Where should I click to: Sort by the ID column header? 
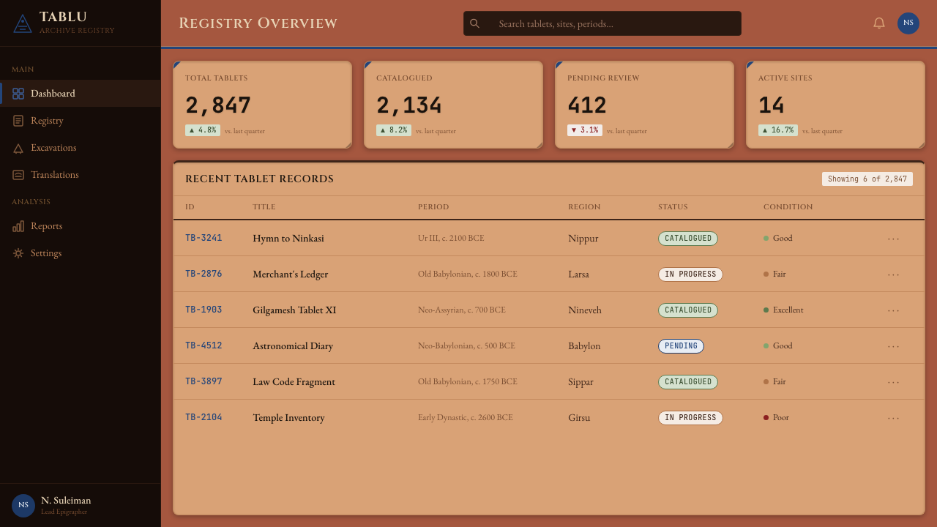(x=190, y=207)
